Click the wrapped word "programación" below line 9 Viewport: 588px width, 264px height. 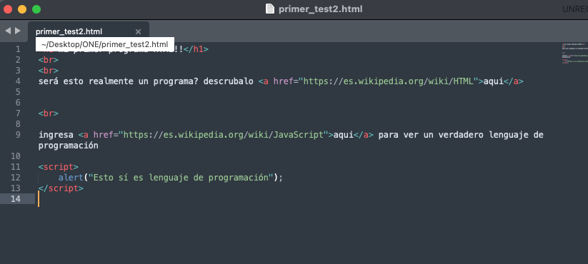[x=69, y=146]
